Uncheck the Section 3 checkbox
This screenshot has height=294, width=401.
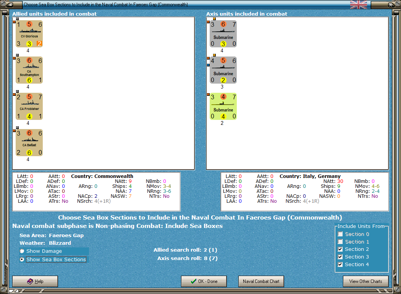(340, 257)
